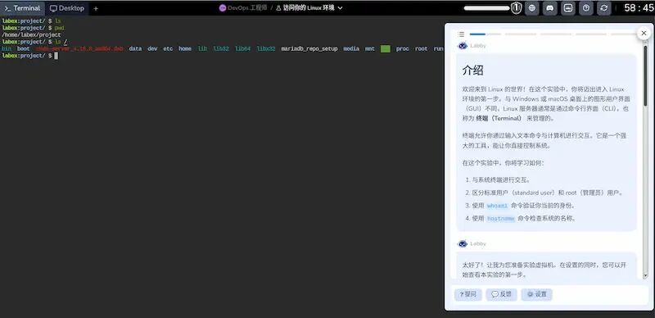Open the question-mark help icon in top bar

586,8
